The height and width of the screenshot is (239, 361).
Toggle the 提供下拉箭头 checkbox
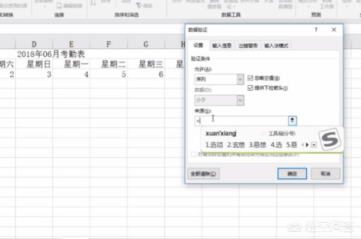coord(250,88)
